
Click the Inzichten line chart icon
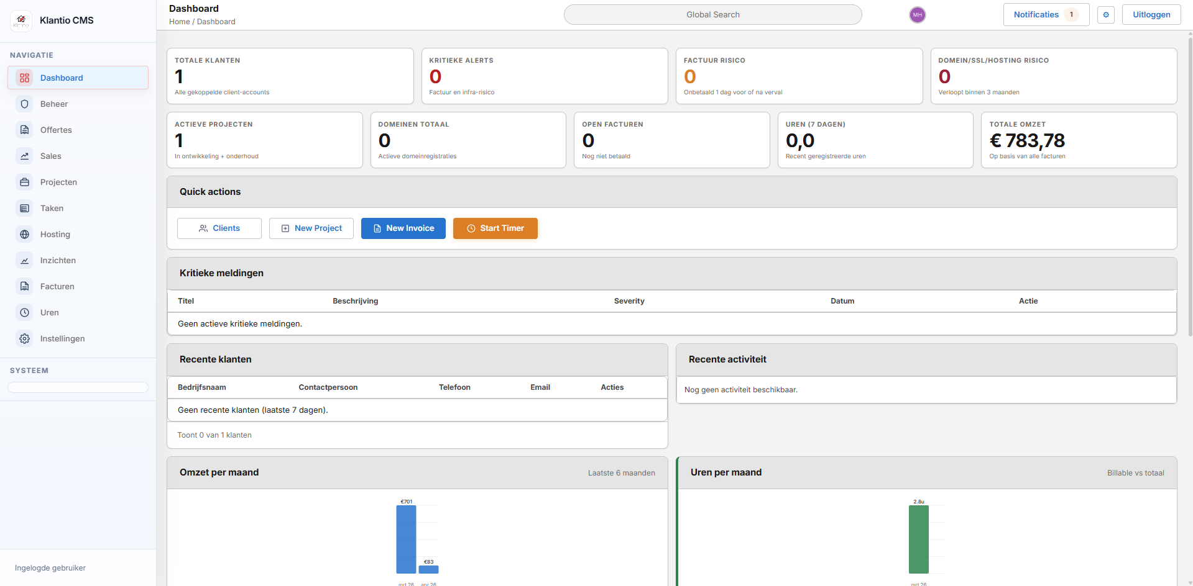(x=25, y=260)
